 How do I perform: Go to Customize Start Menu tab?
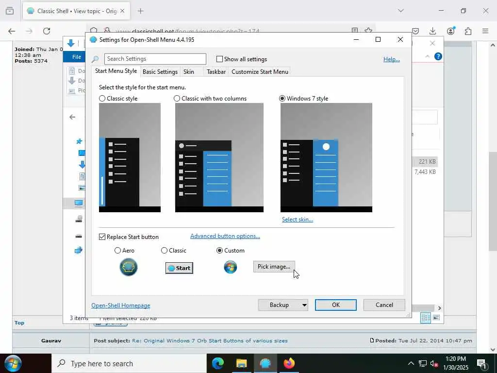coord(260,72)
